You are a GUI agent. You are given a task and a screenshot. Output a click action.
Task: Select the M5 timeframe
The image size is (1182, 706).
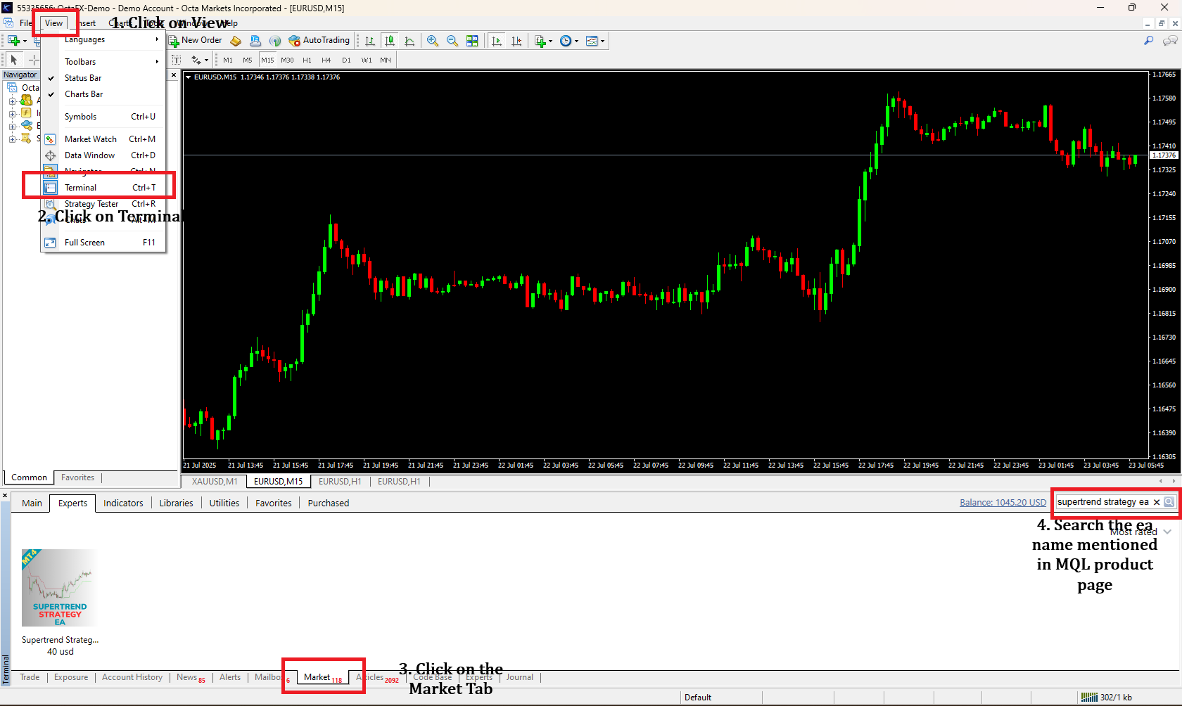coord(248,60)
